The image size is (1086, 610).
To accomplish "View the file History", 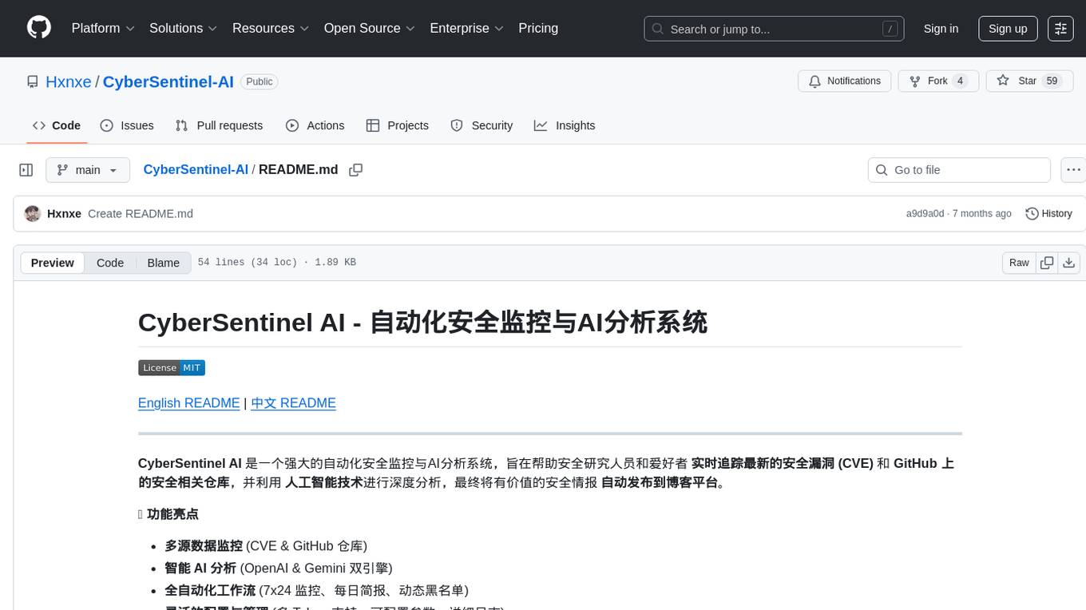I will click(x=1048, y=214).
